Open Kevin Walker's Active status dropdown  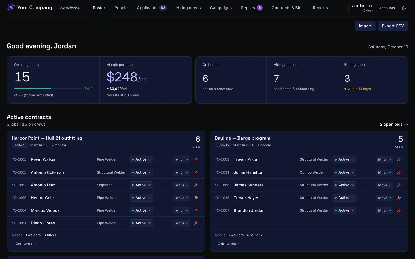(x=141, y=159)
